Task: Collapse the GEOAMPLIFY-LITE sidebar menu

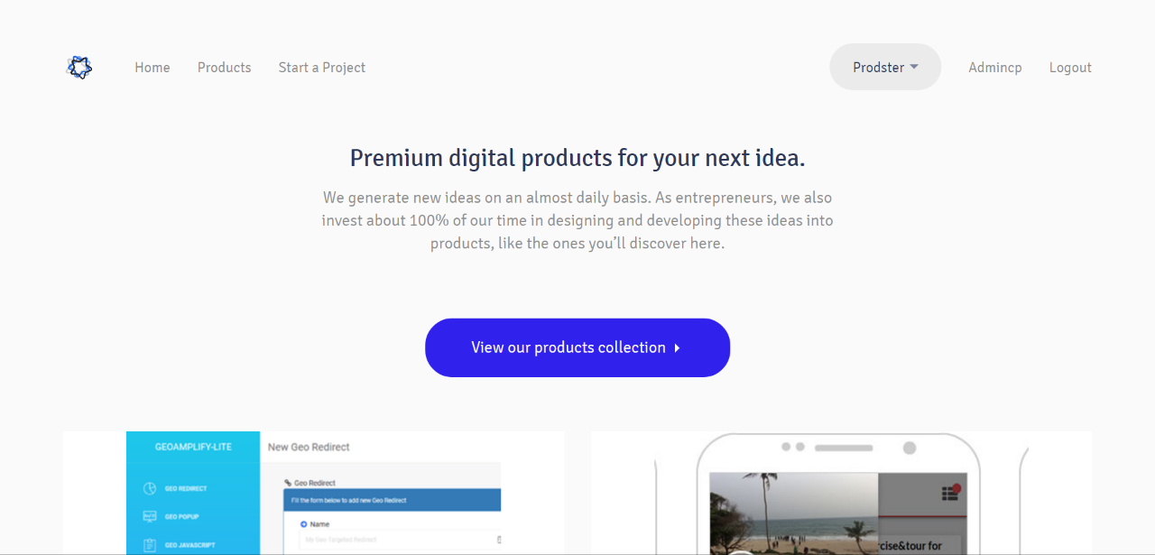Action: coord(193,442)
